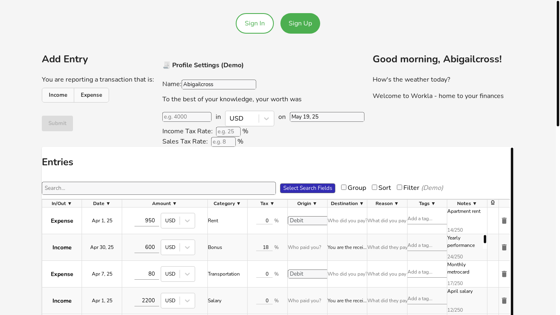
Task: Click the Sign In button
Action: pyautogui.click(x=255, y=23)
